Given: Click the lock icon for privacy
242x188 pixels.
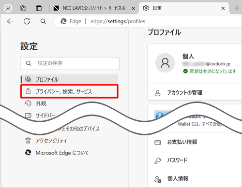Looking at the screenshot, I should (x=28, y=91).
